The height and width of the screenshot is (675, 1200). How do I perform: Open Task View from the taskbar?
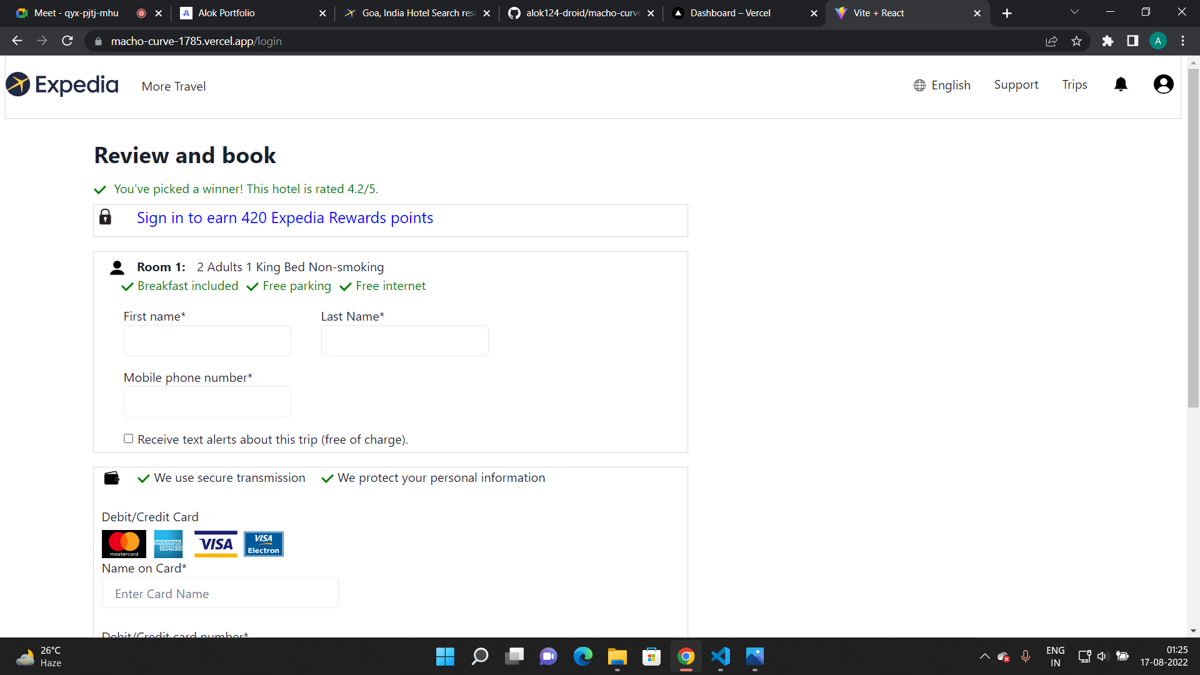click(514, 656)
